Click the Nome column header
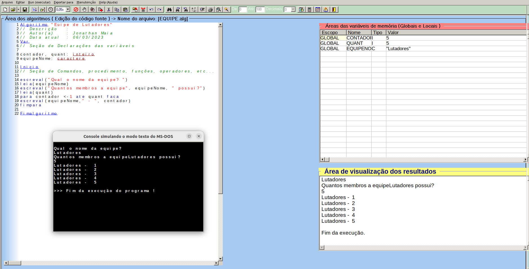Viewport: 529px width, 269px height. (x=359, y=33)
